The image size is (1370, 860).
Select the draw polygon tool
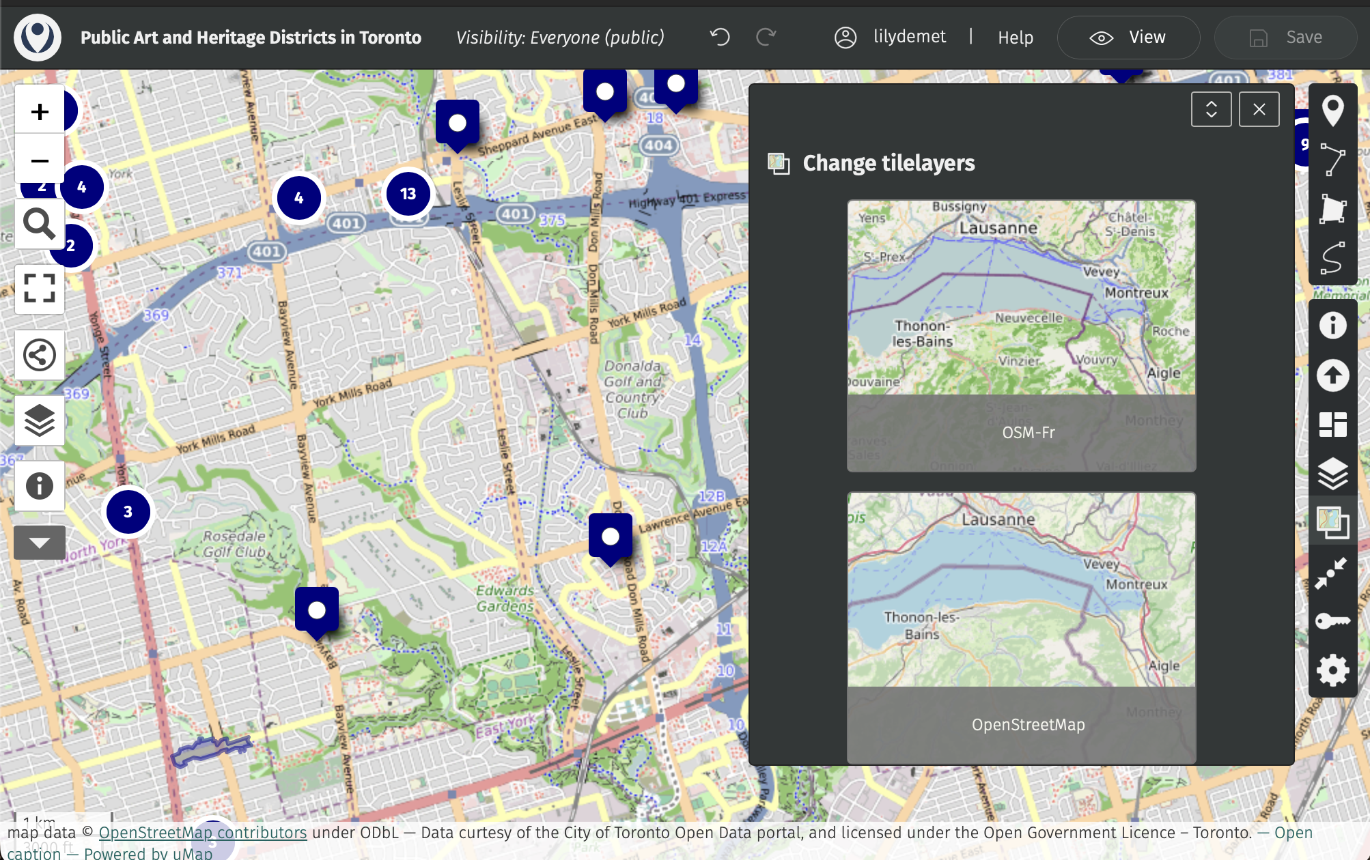pos(1332,209)
